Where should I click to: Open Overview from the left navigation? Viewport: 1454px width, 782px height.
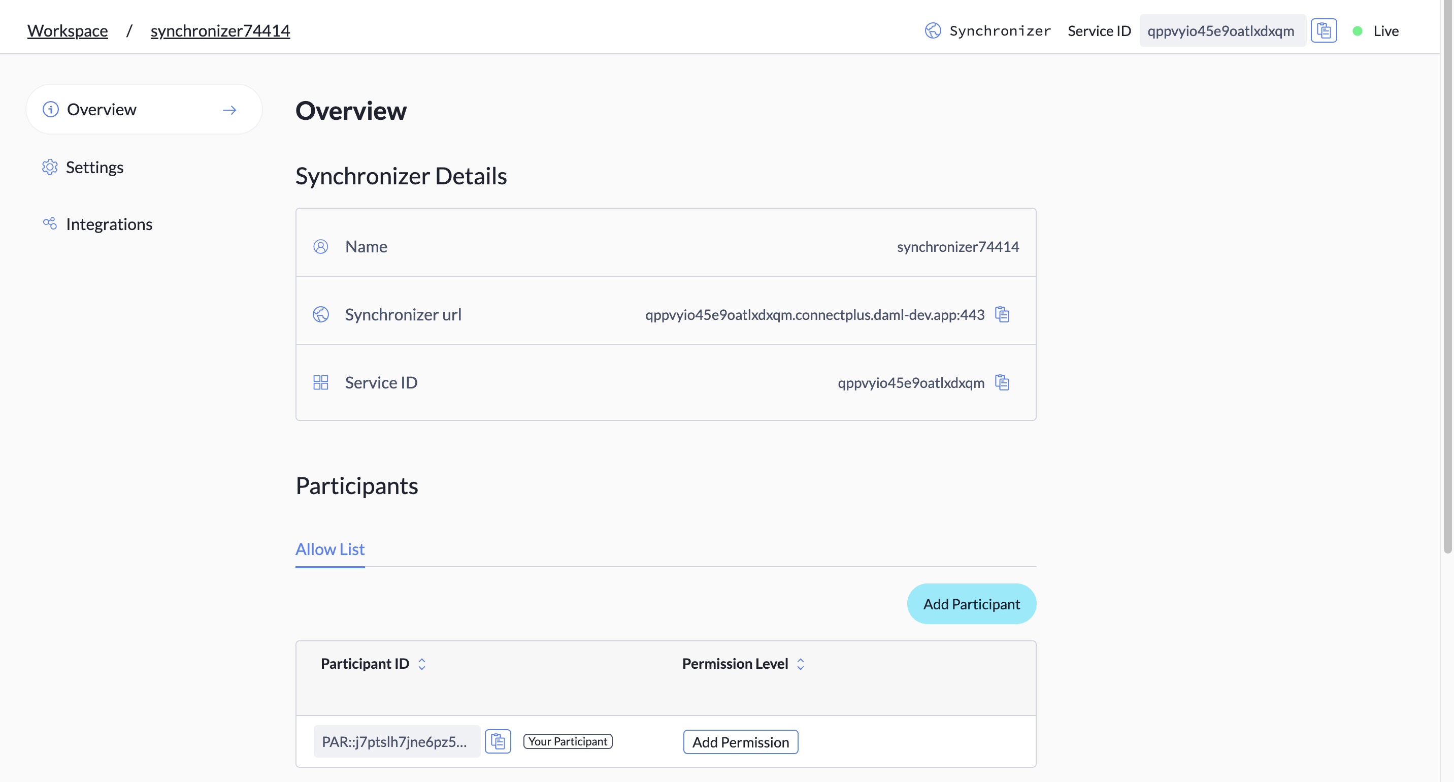(102, 109)
